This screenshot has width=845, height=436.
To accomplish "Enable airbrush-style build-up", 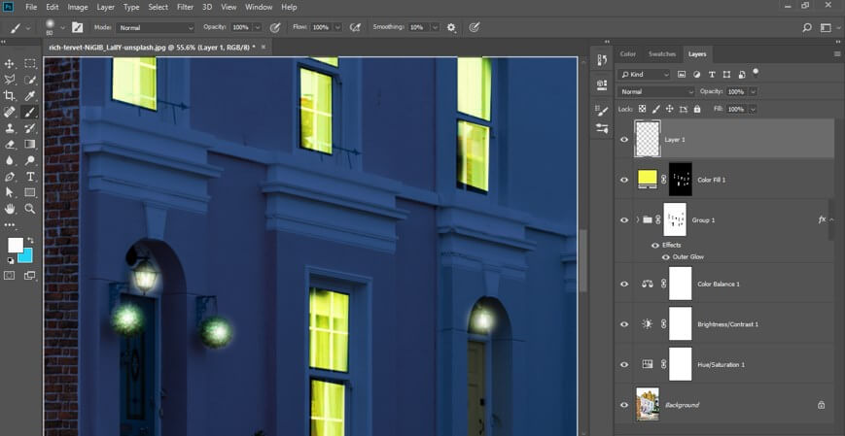I will coord(355,27).
